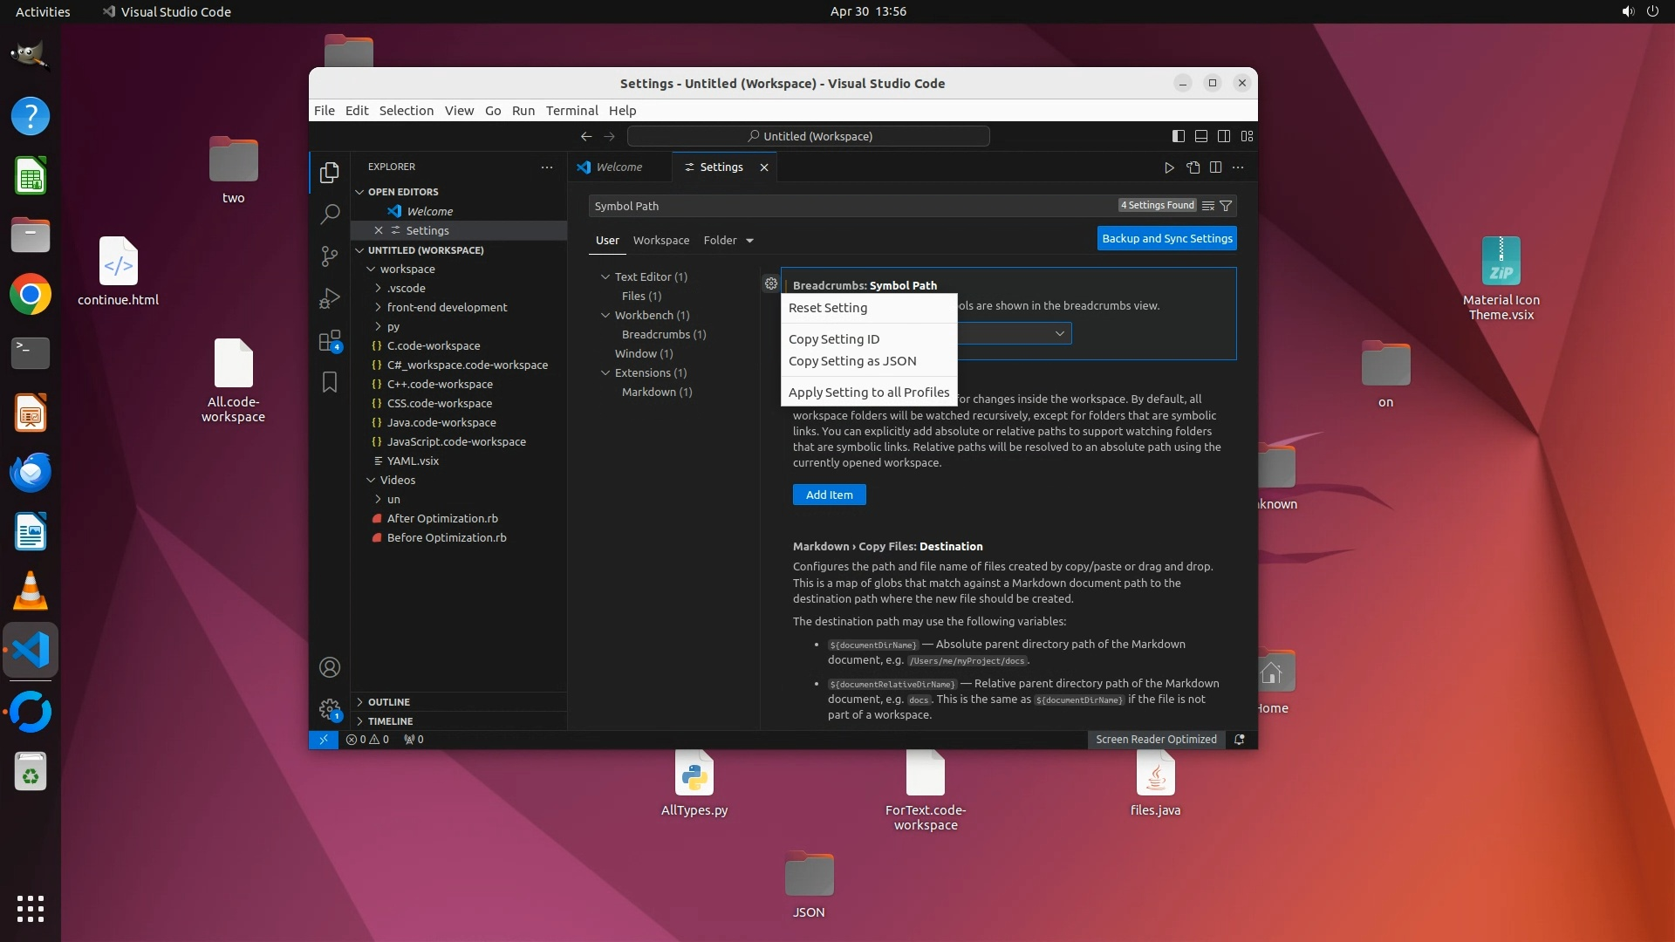Click the Accounts icon in activity bar
1675x942 pixels.
330,667
